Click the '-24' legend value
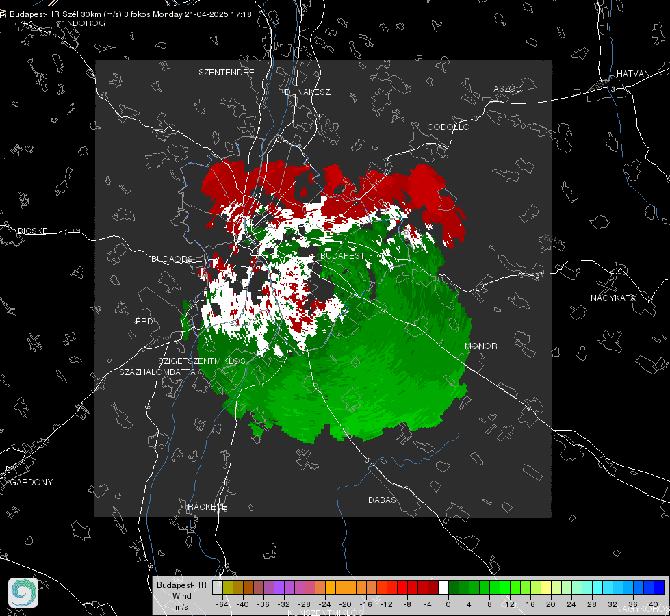This screenshot has width=670, height=616. [325, 604]
